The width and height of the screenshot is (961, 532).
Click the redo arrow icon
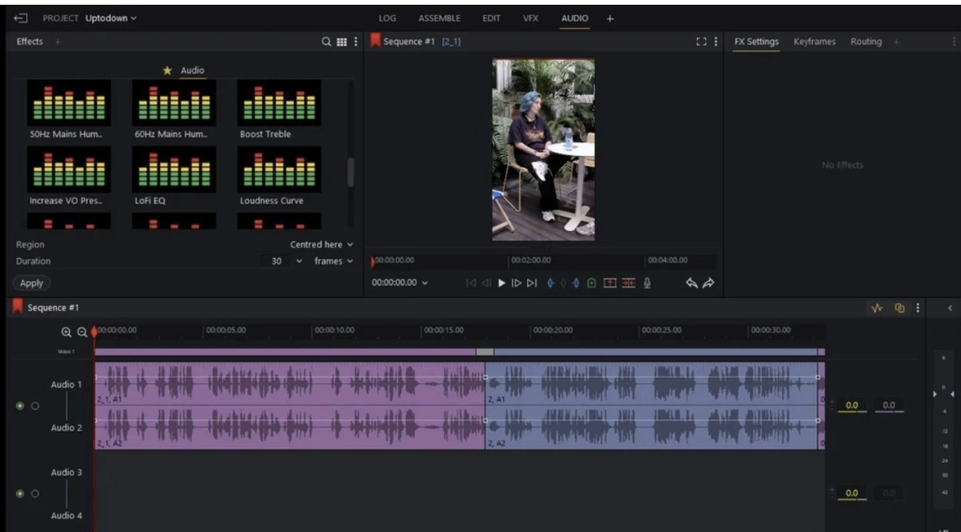coord(708,283)
